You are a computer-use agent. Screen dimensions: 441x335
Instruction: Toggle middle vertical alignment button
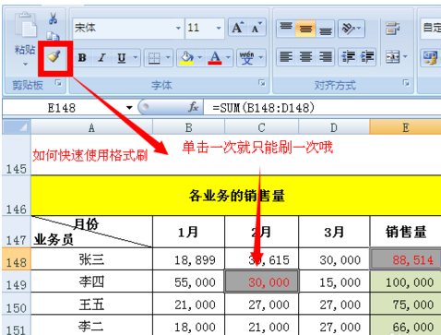click(305, 29)
